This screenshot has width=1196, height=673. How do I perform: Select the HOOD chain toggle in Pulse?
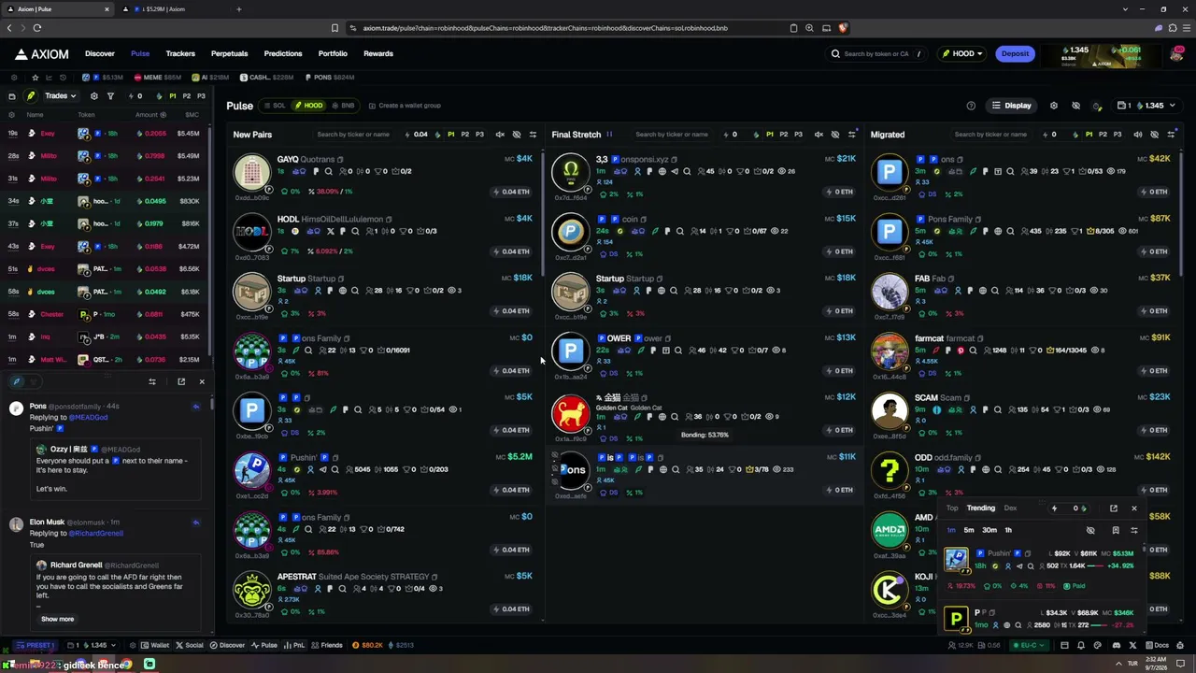308,106
